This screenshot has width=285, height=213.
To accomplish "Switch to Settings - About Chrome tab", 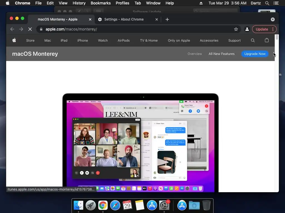I will (124, 19).
